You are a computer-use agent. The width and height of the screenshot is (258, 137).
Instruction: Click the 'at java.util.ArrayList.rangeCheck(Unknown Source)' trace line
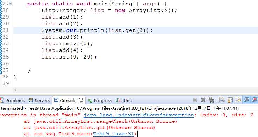(x=100, y=121)
